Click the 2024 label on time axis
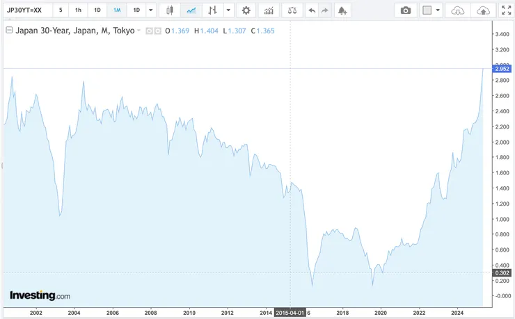515x319 pixels. click(x=457, y=313)
